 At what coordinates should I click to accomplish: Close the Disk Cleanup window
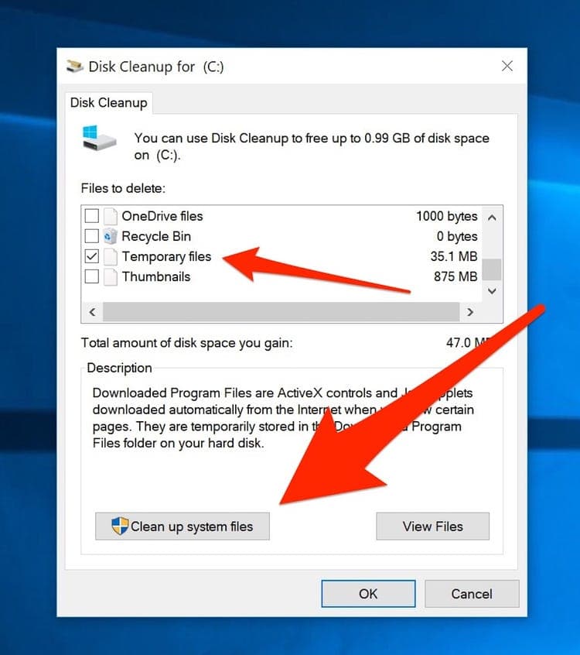[x=507, y=66]
